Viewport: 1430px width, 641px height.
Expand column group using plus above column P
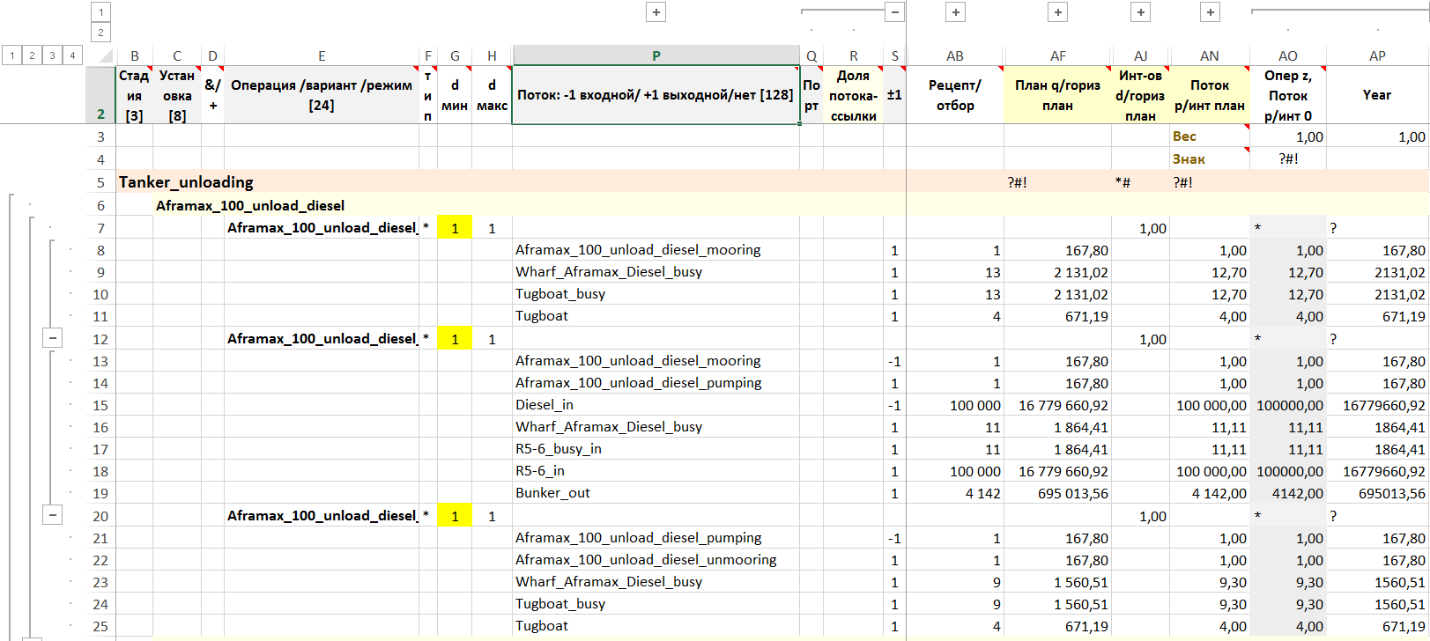tap(656, 12)
